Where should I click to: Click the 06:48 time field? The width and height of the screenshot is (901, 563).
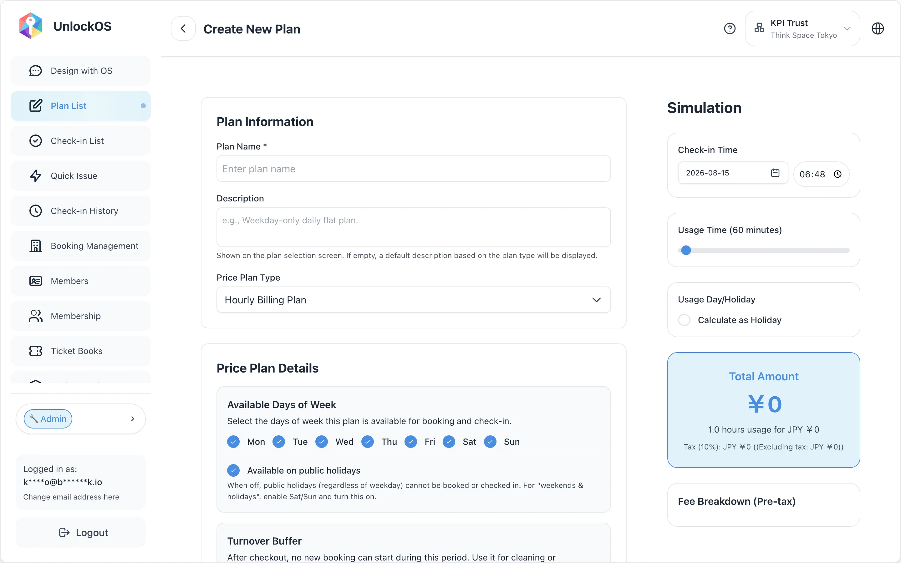click(x=821, y=174)
